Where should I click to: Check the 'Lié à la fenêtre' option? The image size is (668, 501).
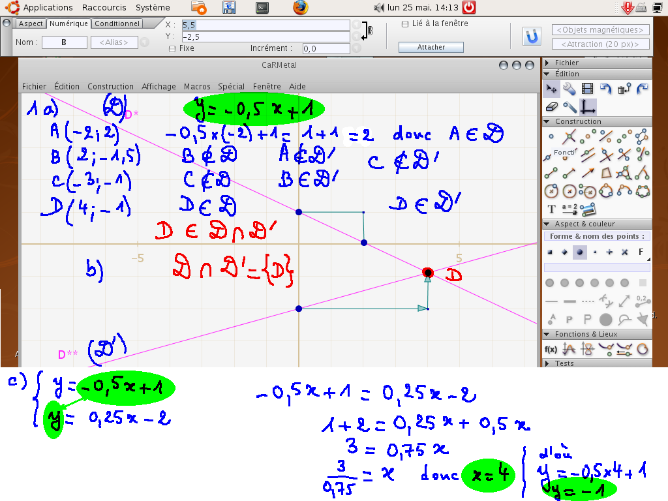[x=405, y=24]
